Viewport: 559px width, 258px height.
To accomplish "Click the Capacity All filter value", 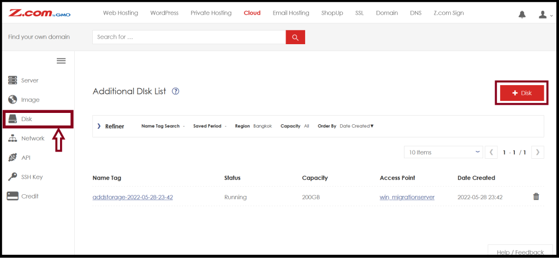I will click(307, 126).
